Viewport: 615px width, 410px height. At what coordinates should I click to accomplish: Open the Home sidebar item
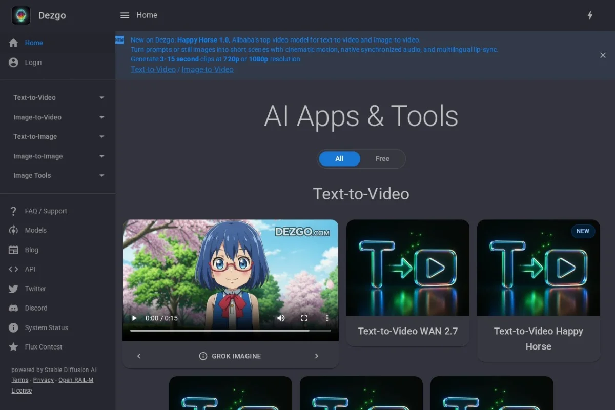[58, 43]
